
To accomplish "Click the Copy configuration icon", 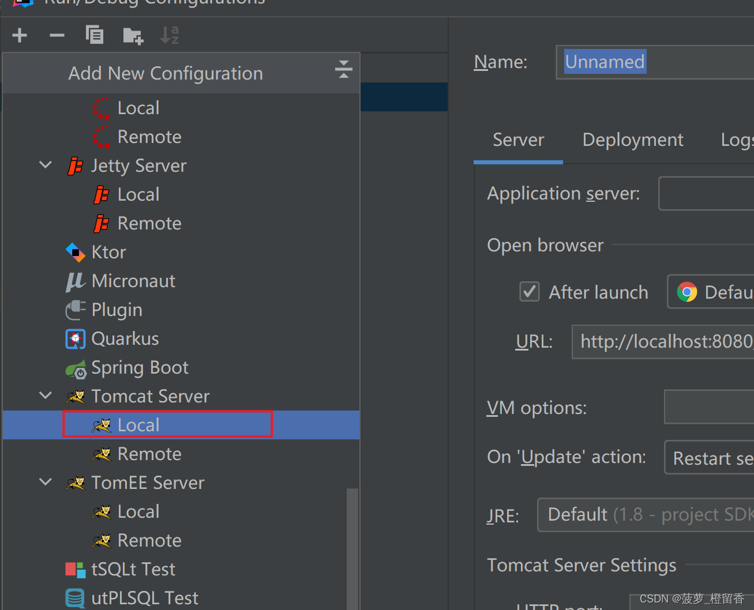I will [95, 35].
